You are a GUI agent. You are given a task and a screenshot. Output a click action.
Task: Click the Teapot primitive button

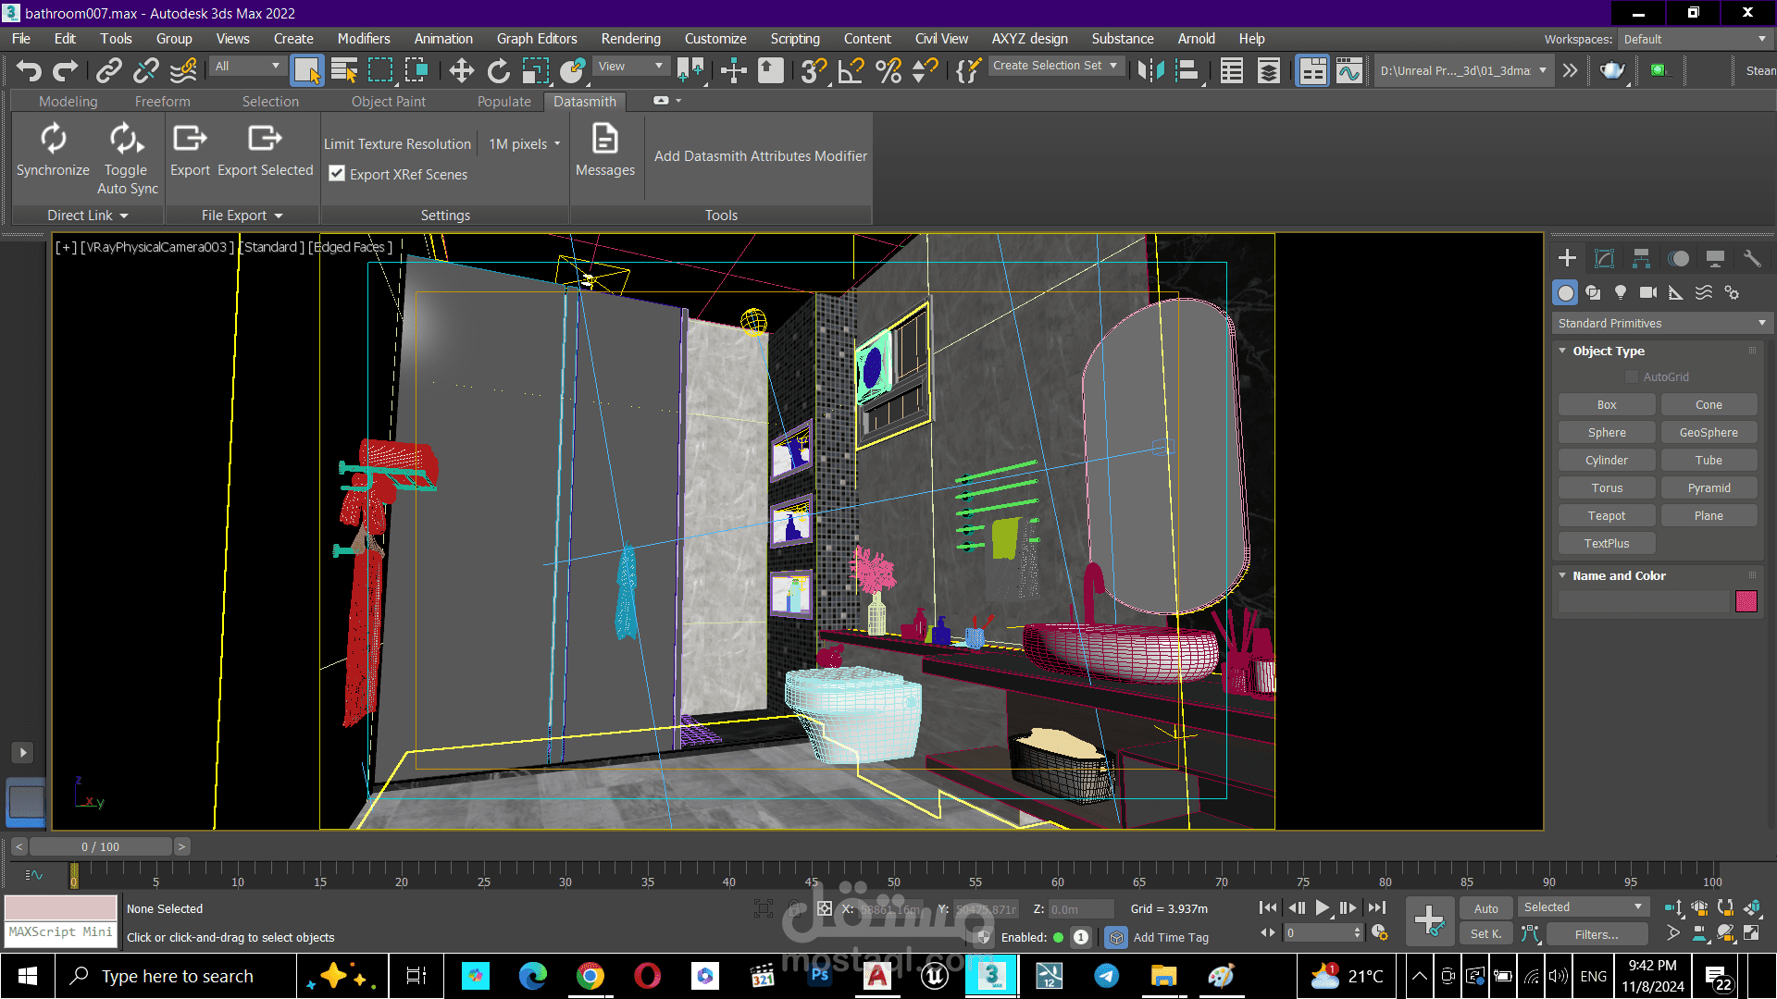click(1607, 516)
